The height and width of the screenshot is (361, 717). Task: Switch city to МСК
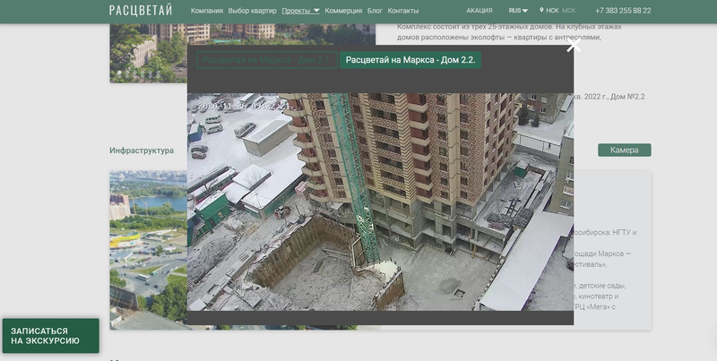[569, 11]
